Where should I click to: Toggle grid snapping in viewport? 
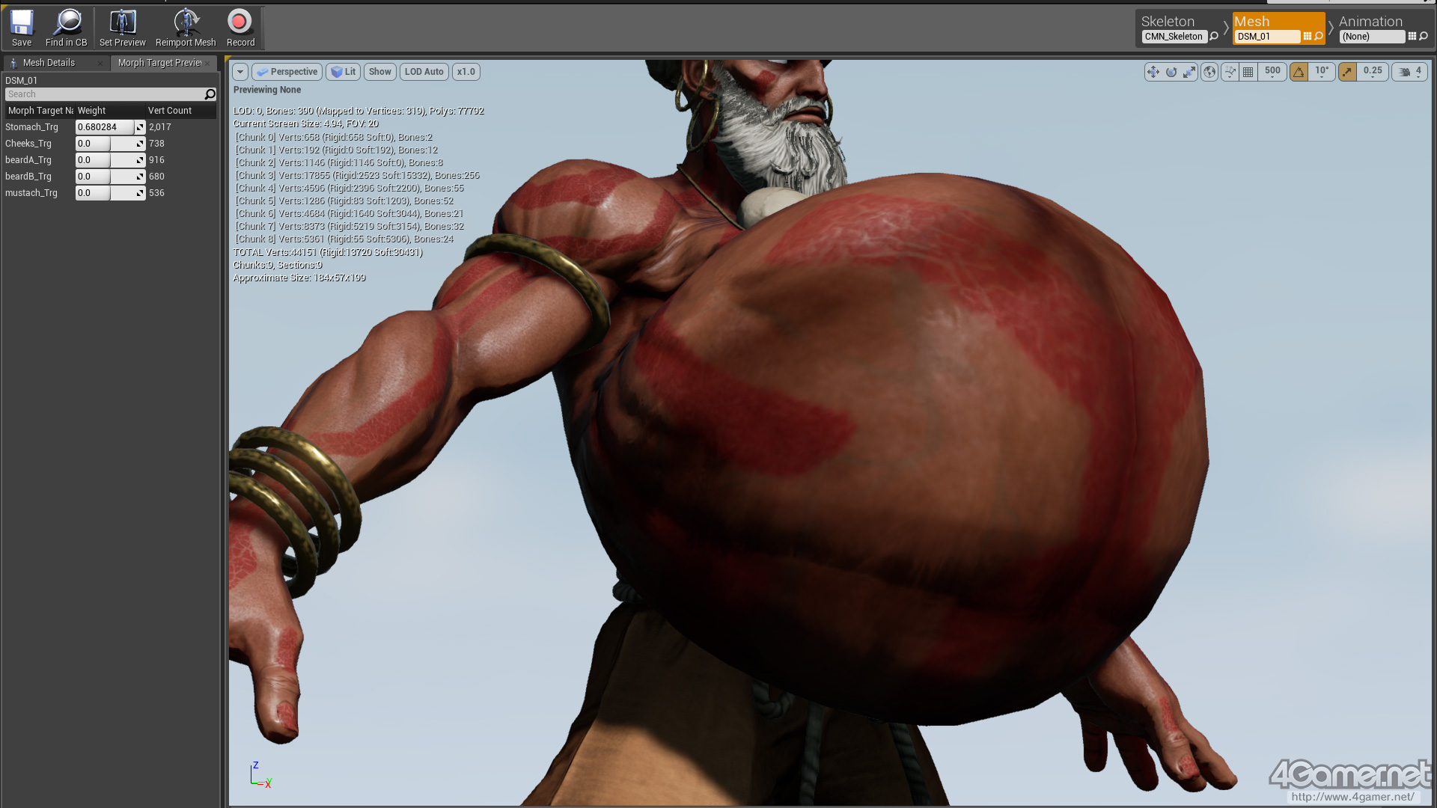(1248, 72)
